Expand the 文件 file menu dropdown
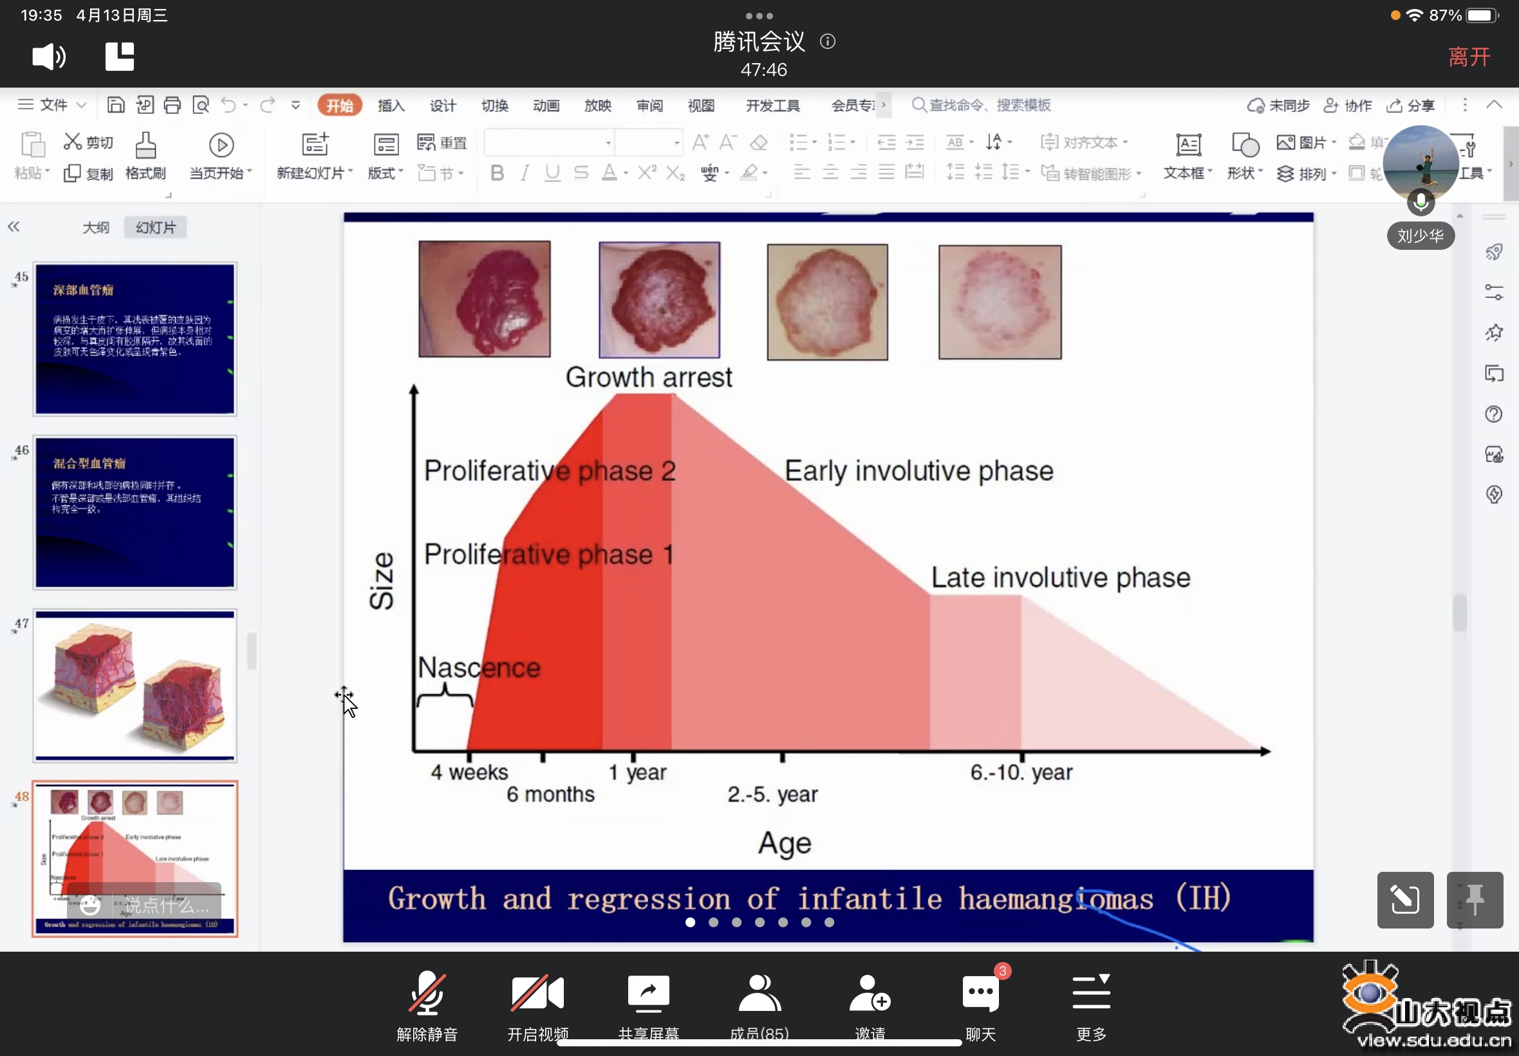Viewport: 1519px width, 1056px height. tap(53, 105)
